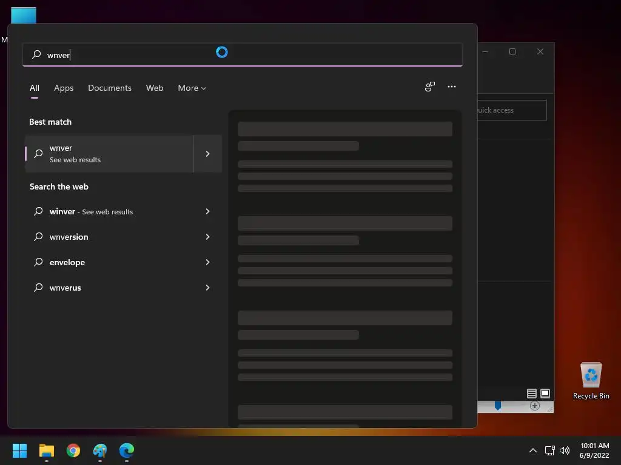
Task: Switch to details view in File Explorer
Action: click(531, 394)
